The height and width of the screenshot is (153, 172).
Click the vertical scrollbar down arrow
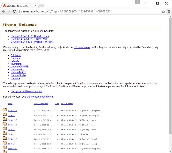[170, 151]
